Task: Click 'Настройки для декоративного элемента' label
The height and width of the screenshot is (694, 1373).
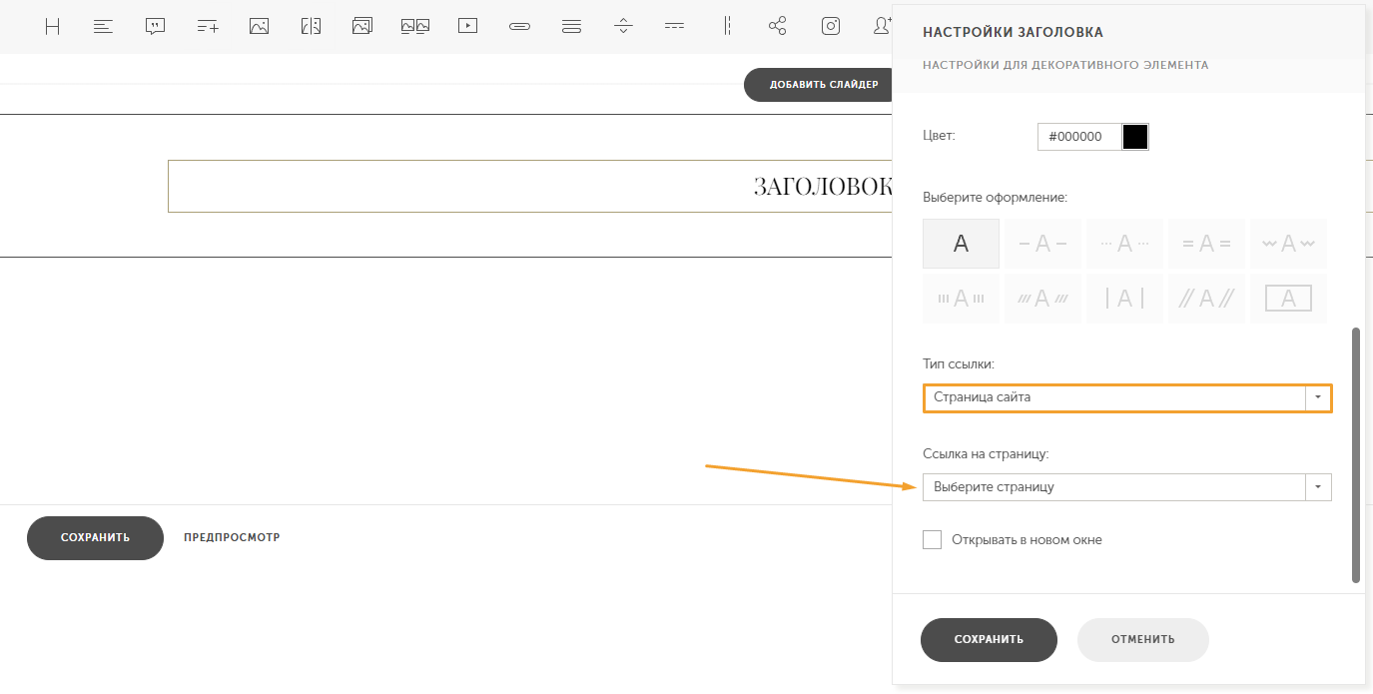Action: 1065,65
